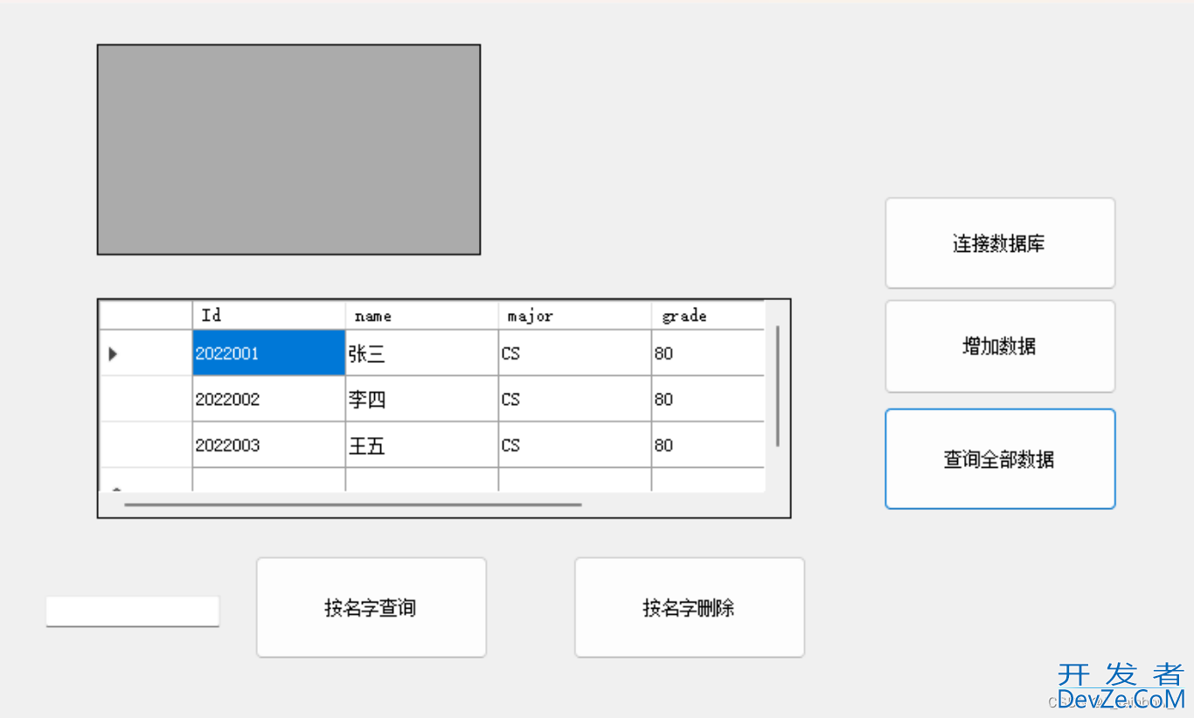Image resolution: width=1194 pixels, height=718 pixels.
Task: Select the major column header
Action: click(x=575, y=316)
